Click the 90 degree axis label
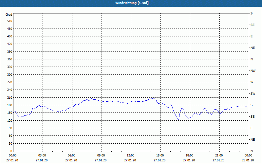 click(10, 128)
